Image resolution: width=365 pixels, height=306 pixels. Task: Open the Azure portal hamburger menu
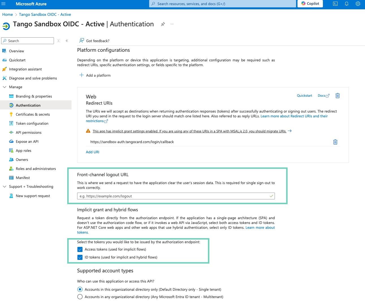pos(3,4)
